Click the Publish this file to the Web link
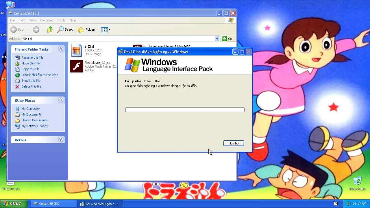The height and width of the screenshot is (208, 370). click(x=40, y=75)
